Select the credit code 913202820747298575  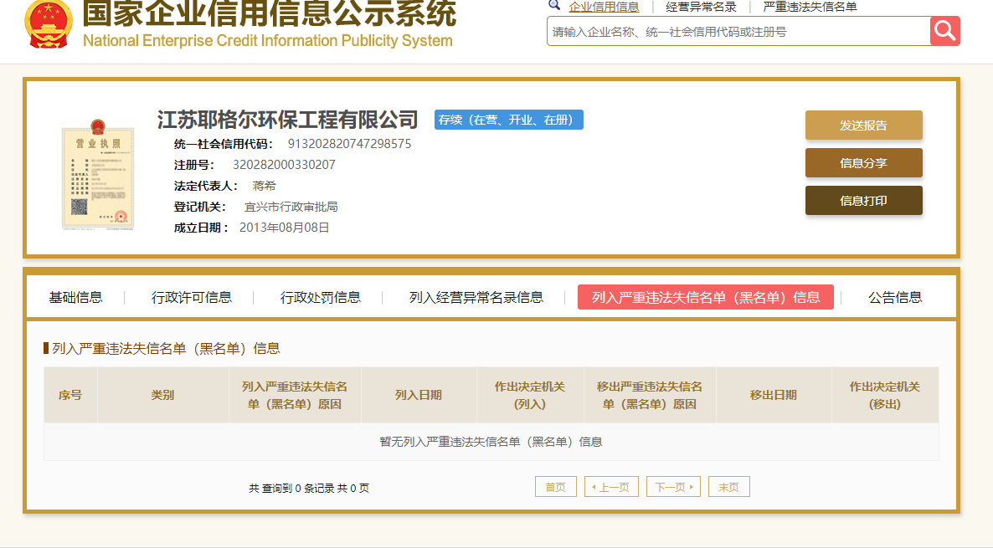click(350, 144)
